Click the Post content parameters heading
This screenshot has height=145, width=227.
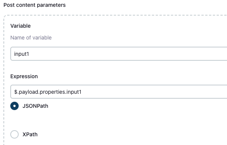(34, 5)
